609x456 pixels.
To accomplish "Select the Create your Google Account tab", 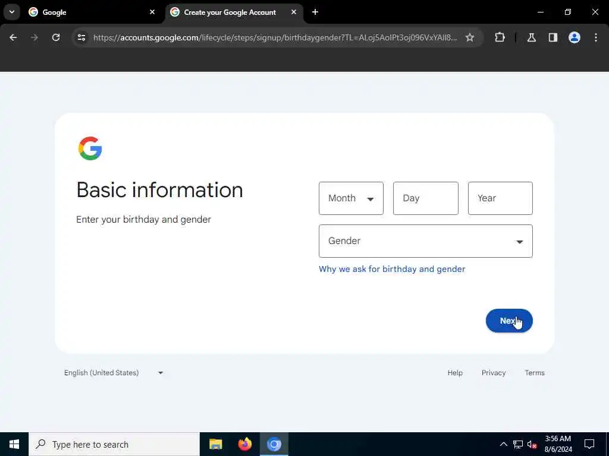I will 234,12.
